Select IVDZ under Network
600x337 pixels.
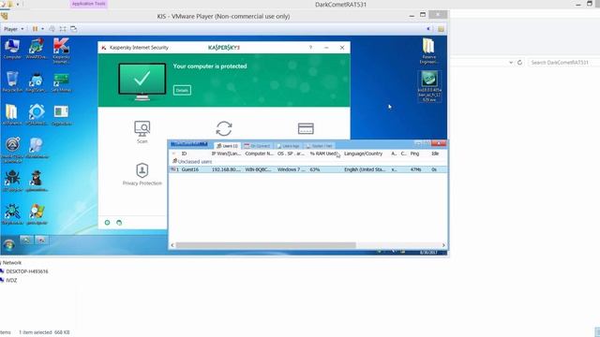point(11,281)
